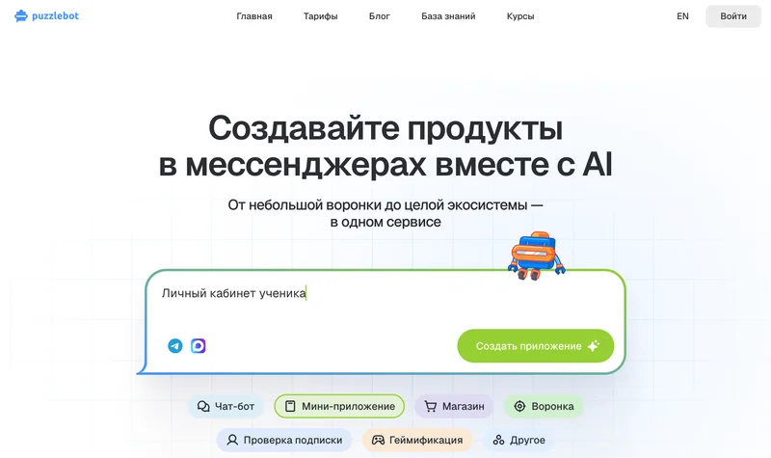The width and height of the screenshot is (771, 458).
Task: Switch language to EN
Action: [682, 16]
